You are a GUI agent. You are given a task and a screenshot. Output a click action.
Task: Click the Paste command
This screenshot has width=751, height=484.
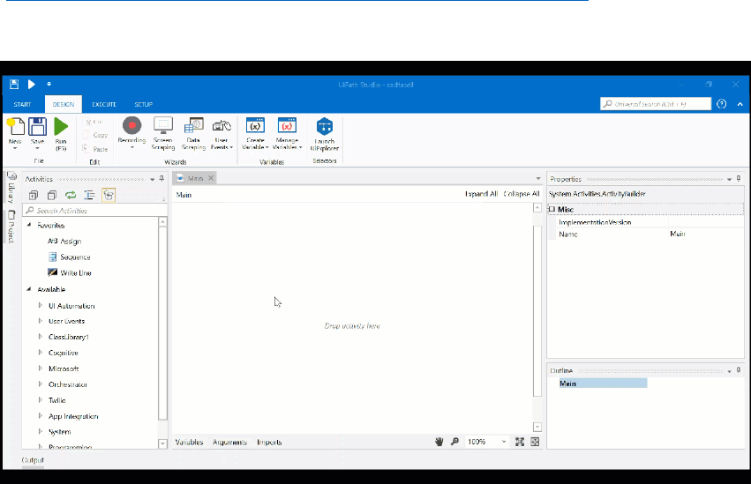95,149
